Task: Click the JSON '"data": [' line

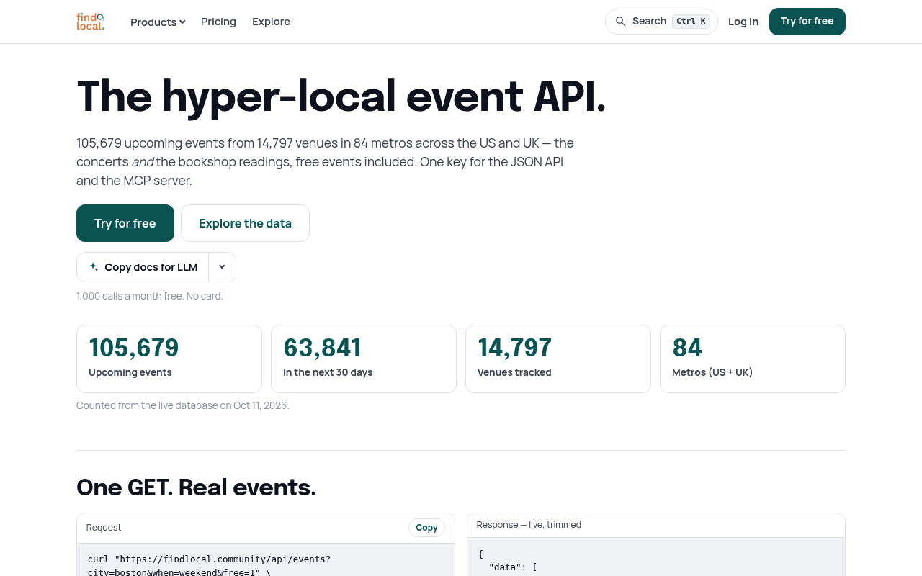Action: pos(513,567)
